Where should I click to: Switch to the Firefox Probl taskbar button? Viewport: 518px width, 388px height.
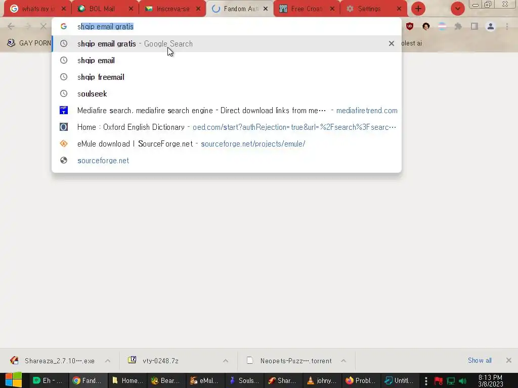pos(361,380)
